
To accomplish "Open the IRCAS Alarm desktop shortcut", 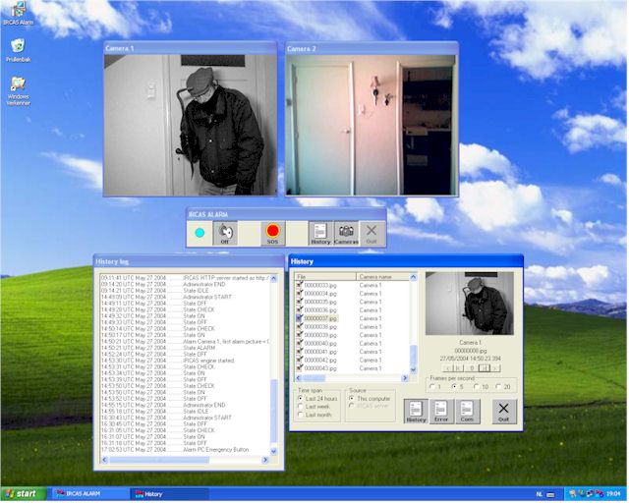I will click(x=18, y=13).
